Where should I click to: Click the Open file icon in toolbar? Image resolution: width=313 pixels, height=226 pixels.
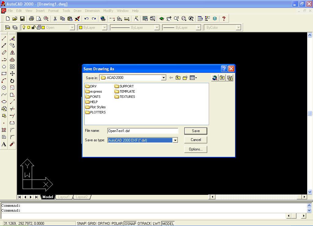point(15,19)
